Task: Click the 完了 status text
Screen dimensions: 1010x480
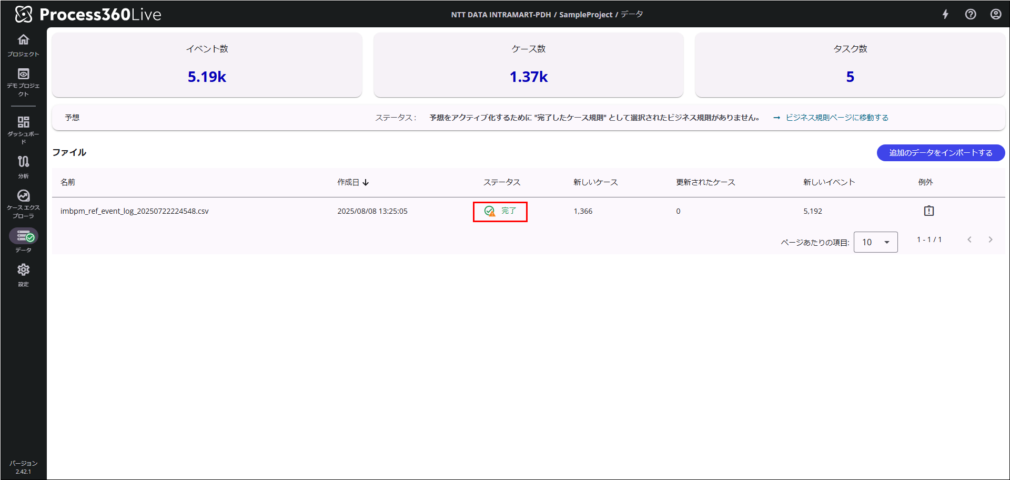Action: tap(508, 211)
